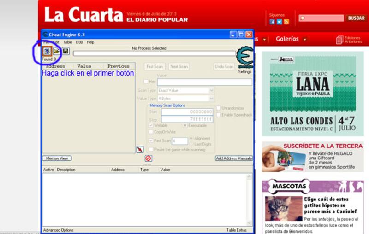Click the Open Process computer icon
This screenshot has height=234, width=369.
(47, 51)
